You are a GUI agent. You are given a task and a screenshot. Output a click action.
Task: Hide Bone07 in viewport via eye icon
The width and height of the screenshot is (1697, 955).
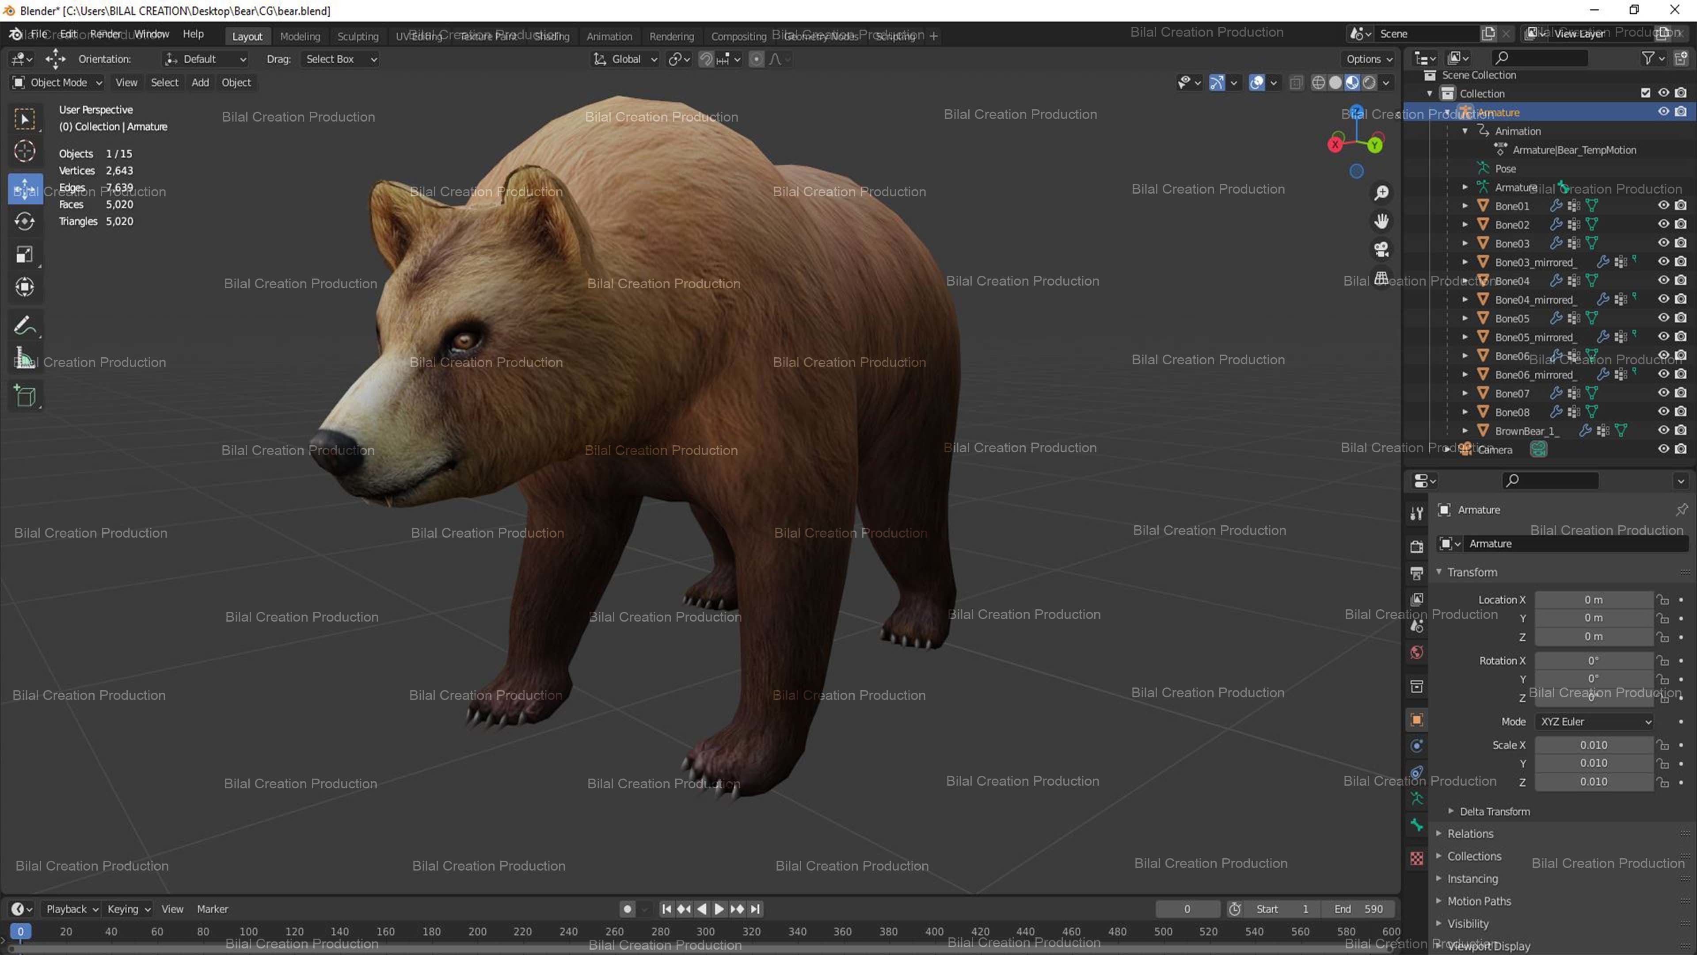pos(1663,393)
